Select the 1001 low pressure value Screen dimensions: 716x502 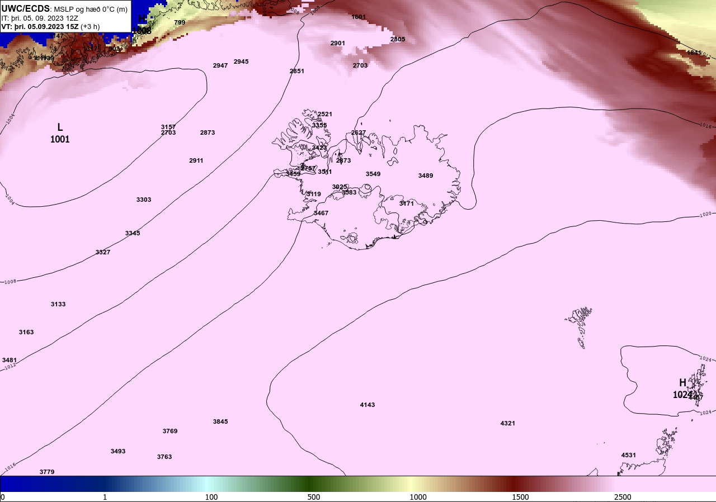tap(60, 139)
